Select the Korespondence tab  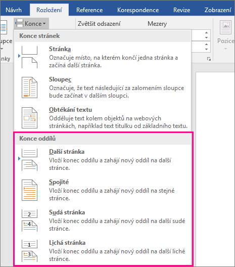click(x=138, y=10)
